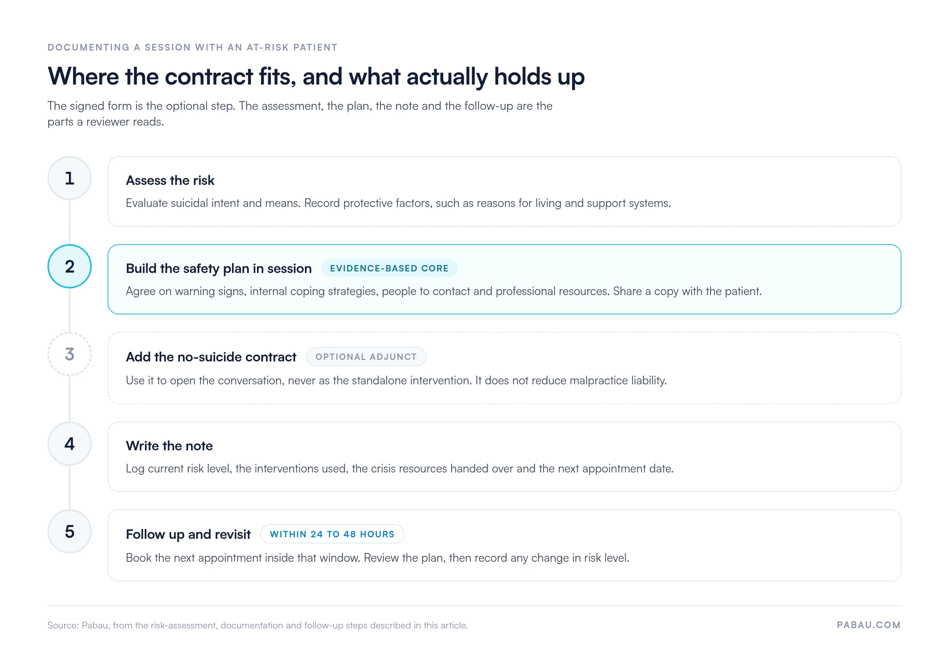Click the Within 24 to 48 Hours badge

(332, 534)
